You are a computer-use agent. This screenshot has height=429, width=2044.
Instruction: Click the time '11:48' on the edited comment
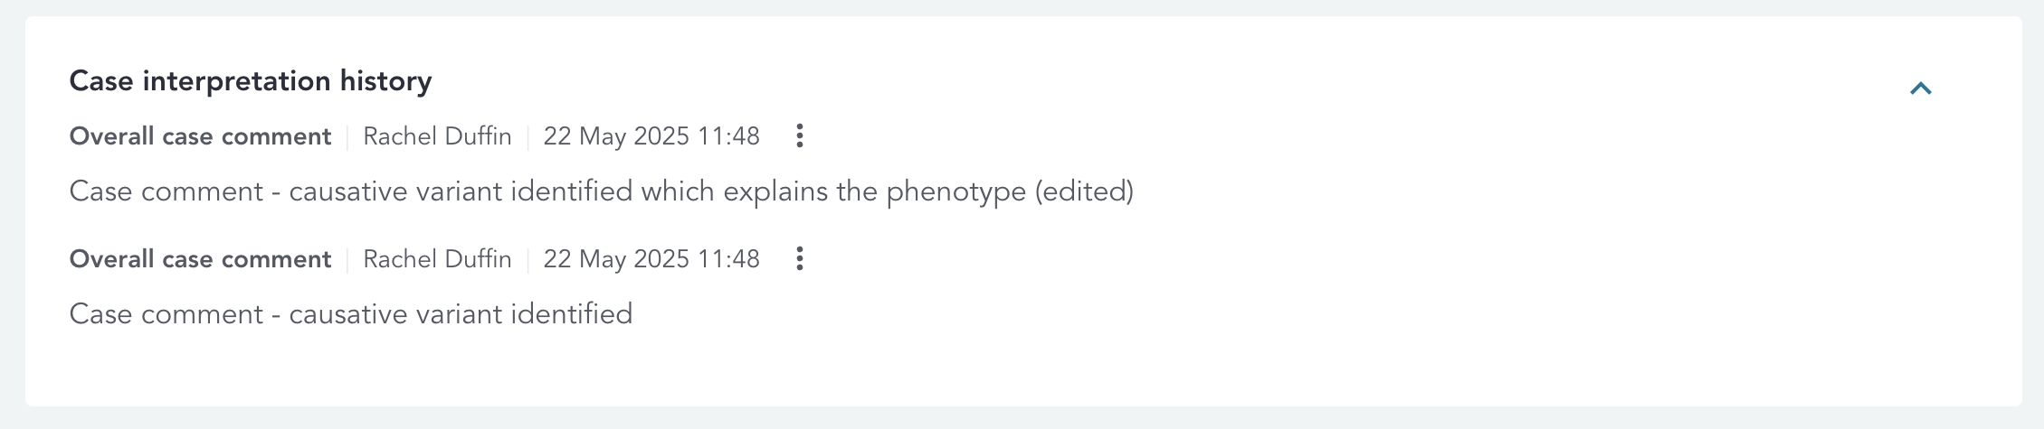[728, 136]
